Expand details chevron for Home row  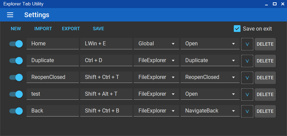247,44
